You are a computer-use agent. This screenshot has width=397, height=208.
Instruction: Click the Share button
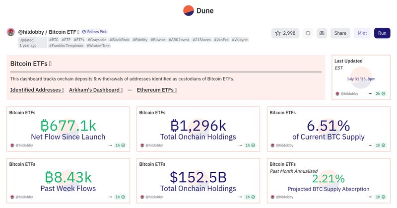tap(340, 33)
